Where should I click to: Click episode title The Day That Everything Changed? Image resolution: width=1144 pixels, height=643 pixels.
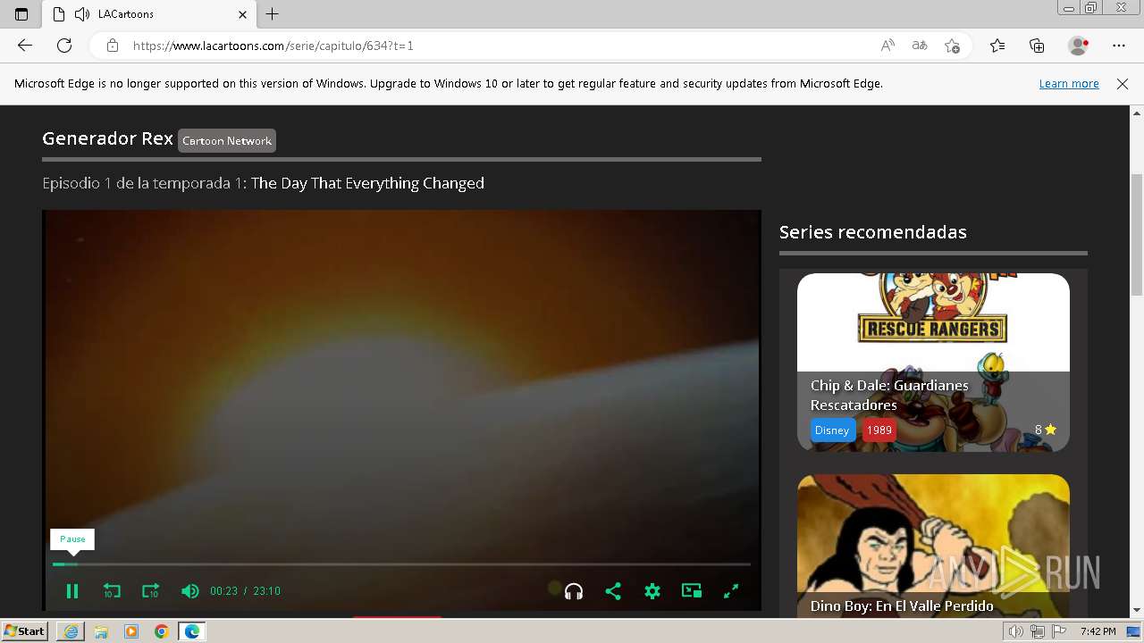tap(367, 183)
